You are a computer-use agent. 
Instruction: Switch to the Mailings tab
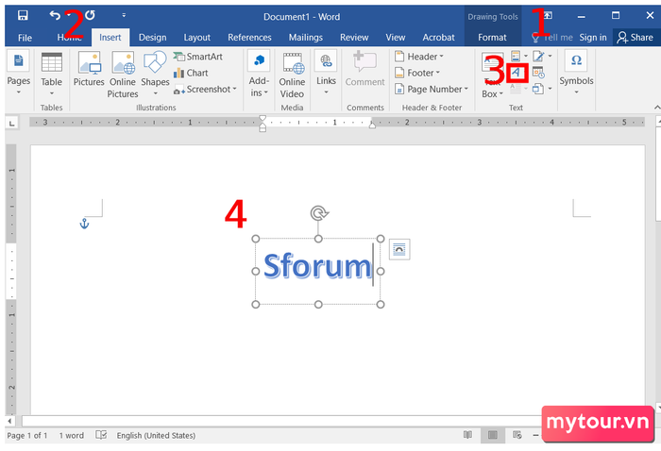coord(306,38)
